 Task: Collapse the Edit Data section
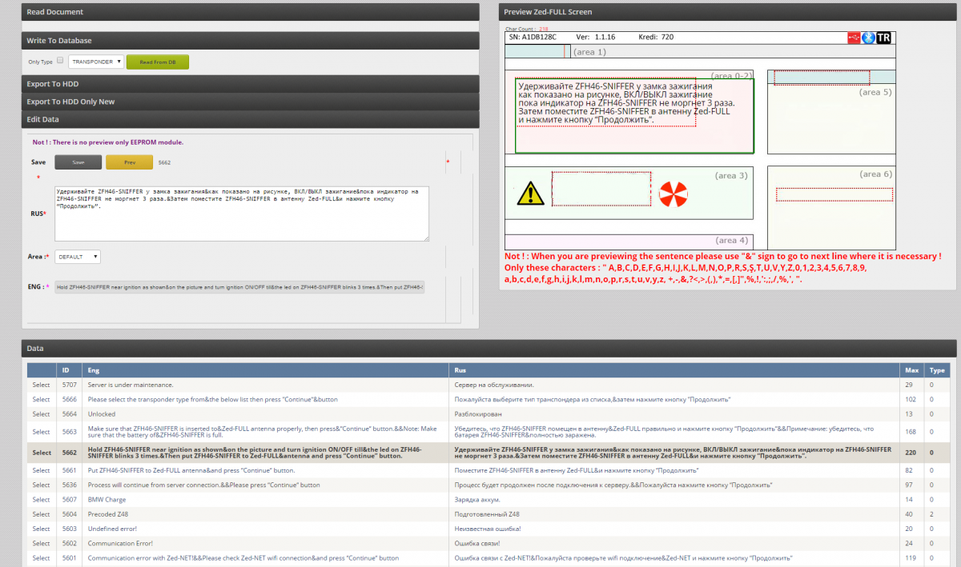(250, 119)
